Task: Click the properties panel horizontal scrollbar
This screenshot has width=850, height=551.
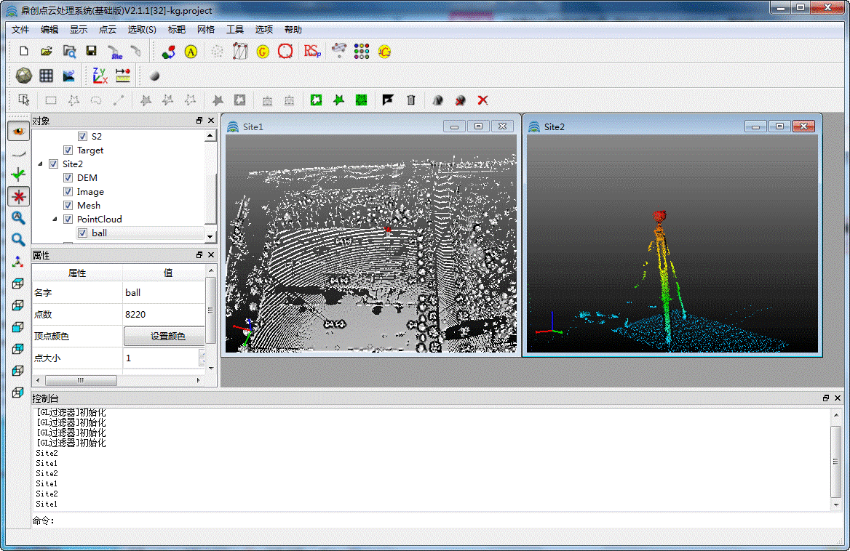Action: tap(81, 380)
